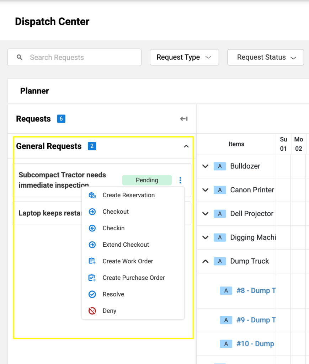Click the Checkout arrow icon
Screen dimensions: 309x364
tap(92, 212)
